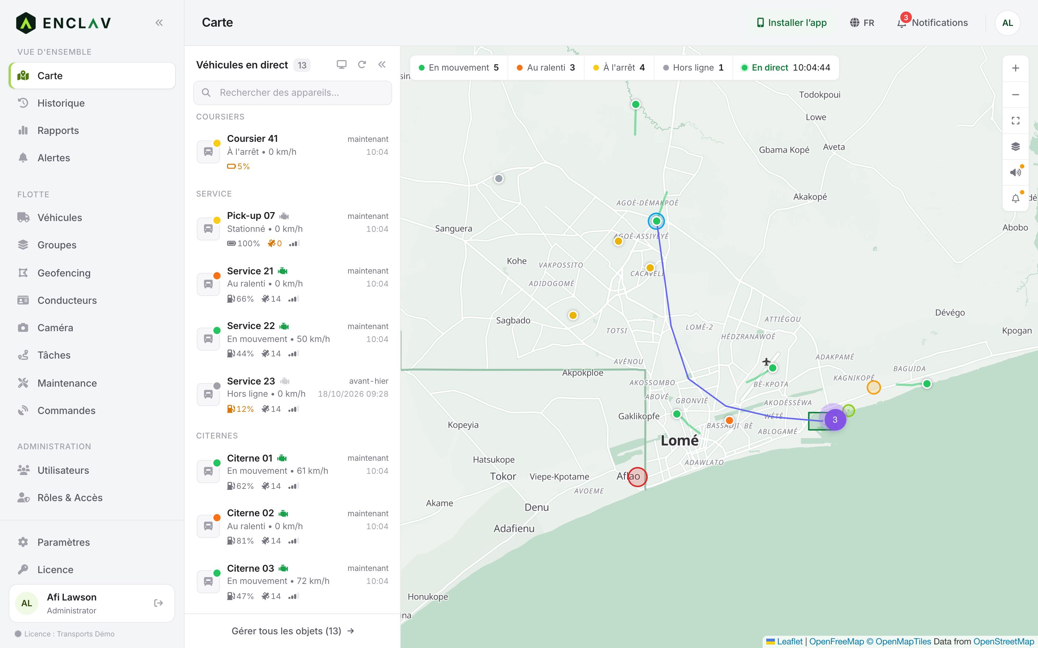
Task: Filter map by Hors ligne status
Action: coord(693,68)
